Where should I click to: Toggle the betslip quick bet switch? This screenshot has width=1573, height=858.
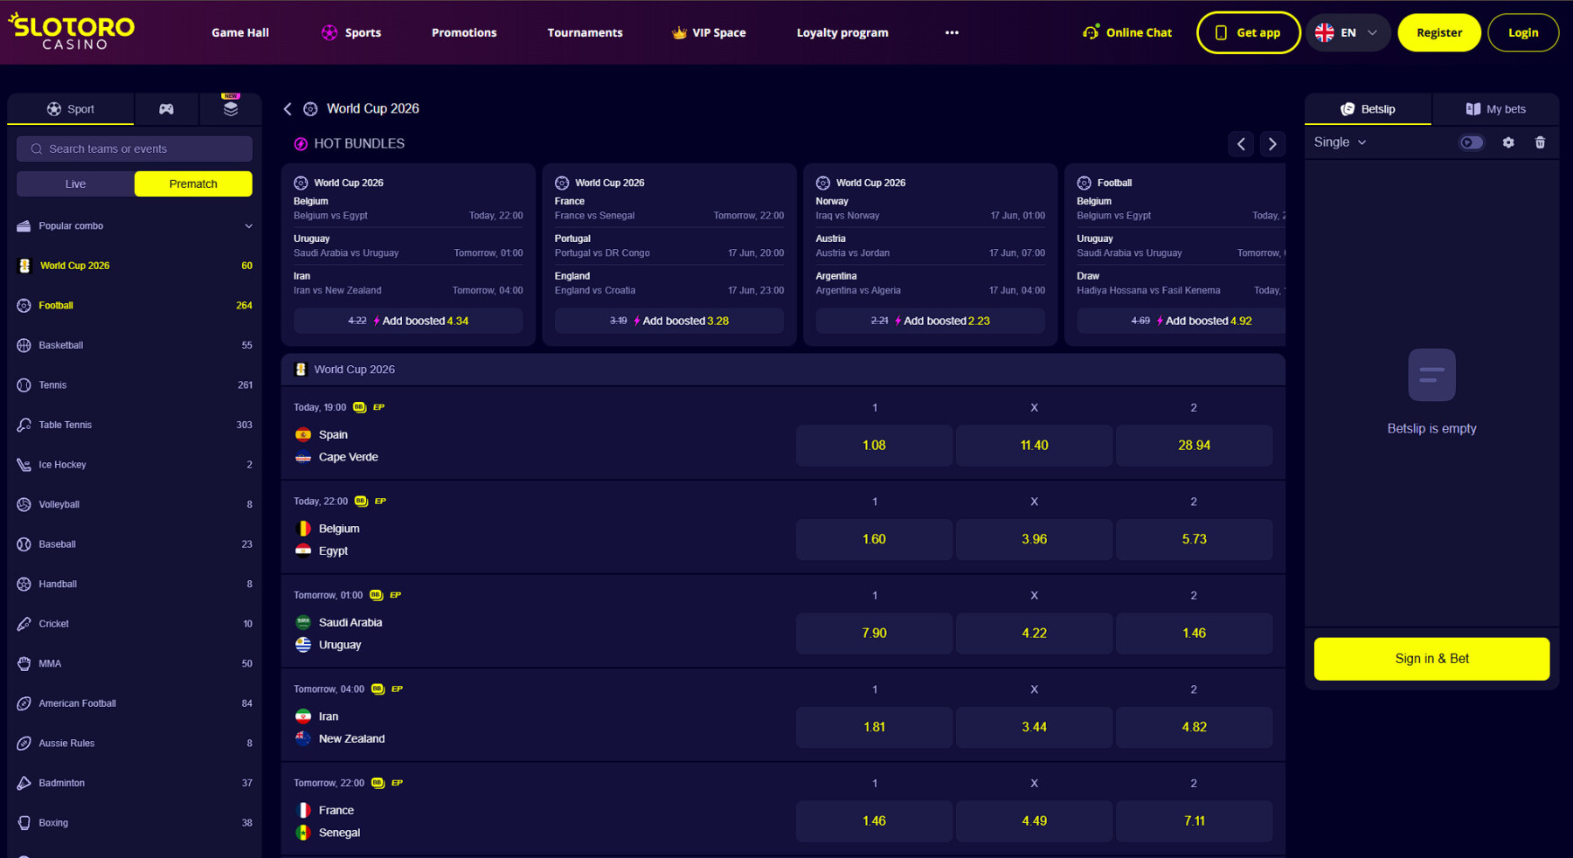tap(1472, 142)
